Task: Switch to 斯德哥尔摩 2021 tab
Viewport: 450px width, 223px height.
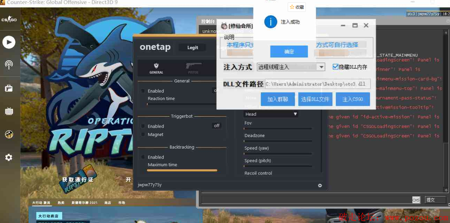Action: 85,203
